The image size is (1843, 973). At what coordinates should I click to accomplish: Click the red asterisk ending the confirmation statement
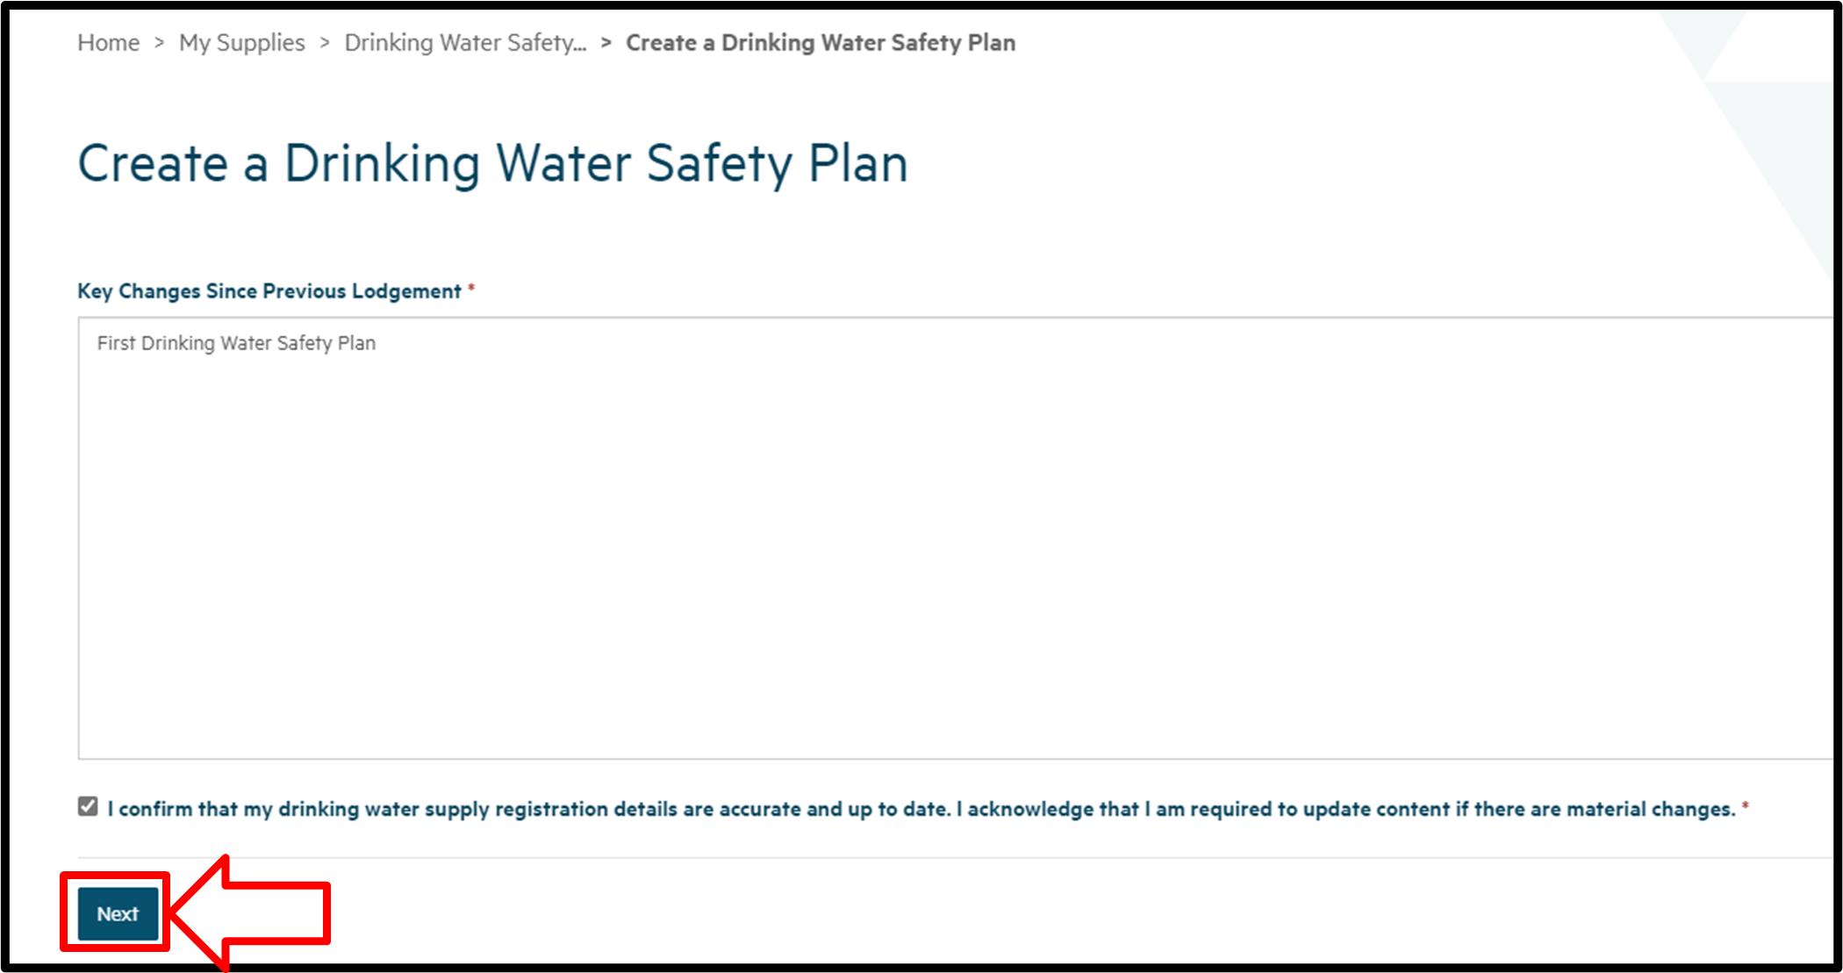1746,806
